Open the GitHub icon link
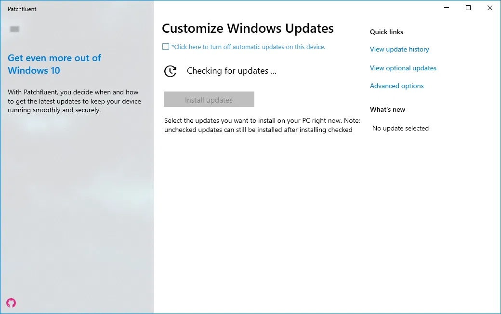501x314 pixels. point(11,303)
